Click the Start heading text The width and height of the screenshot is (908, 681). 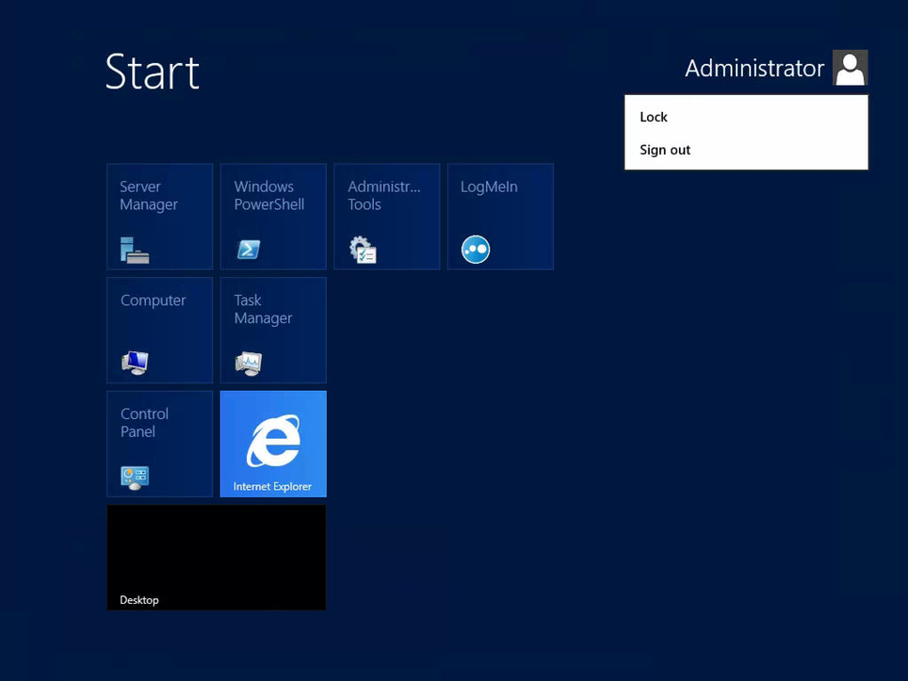tap(153, 73)
